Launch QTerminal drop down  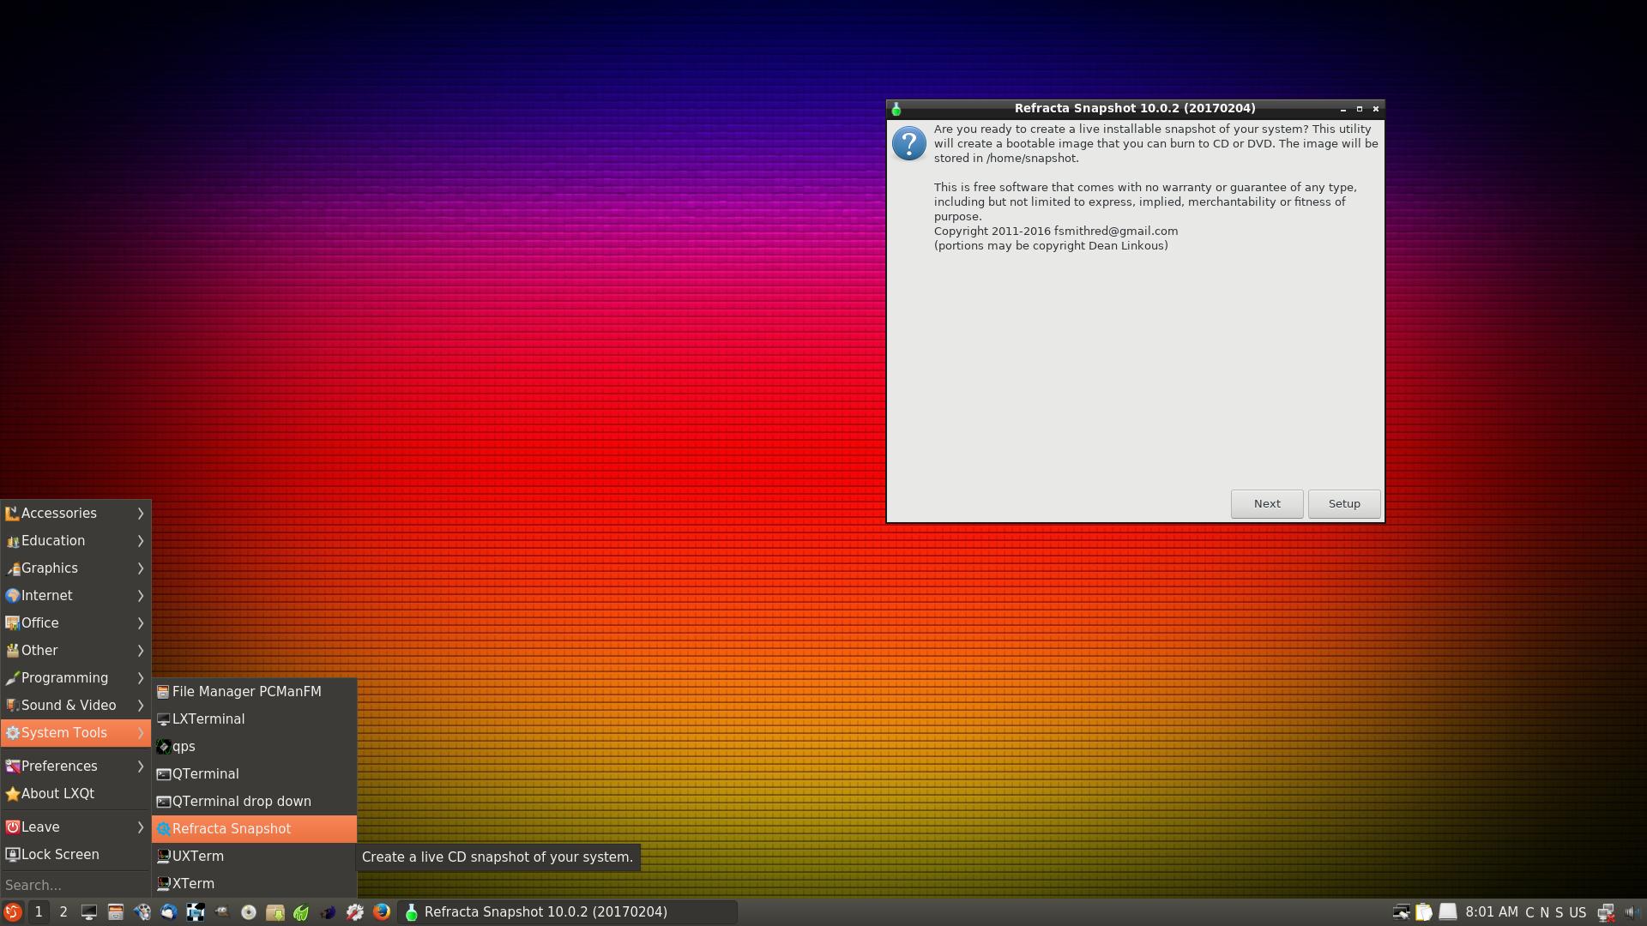point(254,802)
